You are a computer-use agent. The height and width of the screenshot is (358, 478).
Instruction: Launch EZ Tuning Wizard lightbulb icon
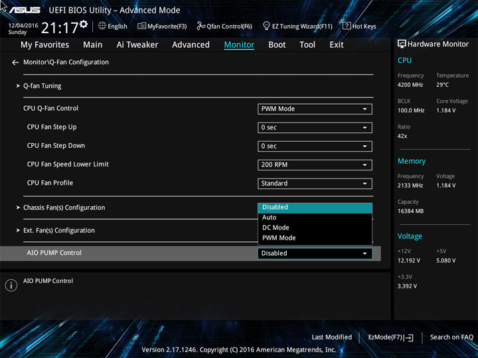click(266, 26)
